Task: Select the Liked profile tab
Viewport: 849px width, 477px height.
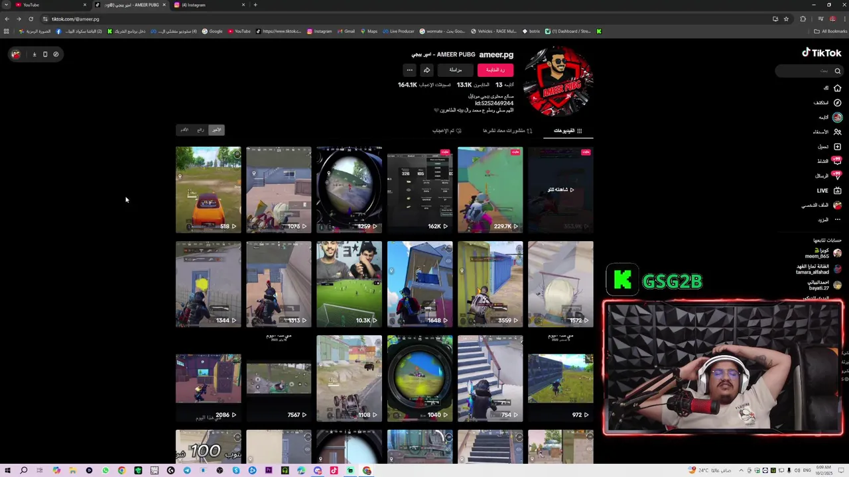Action: pyautogui.click(x=447, y=131)
